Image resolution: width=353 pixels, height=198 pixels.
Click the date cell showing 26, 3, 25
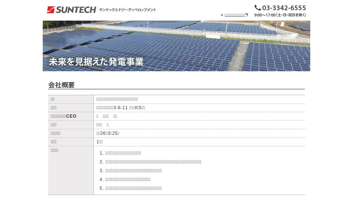coord(108,133)
